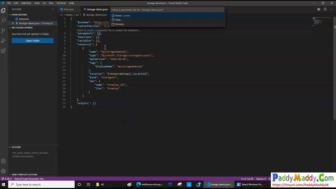Click the Open Folder button
336x189 pixels.
tap(33, 40)
